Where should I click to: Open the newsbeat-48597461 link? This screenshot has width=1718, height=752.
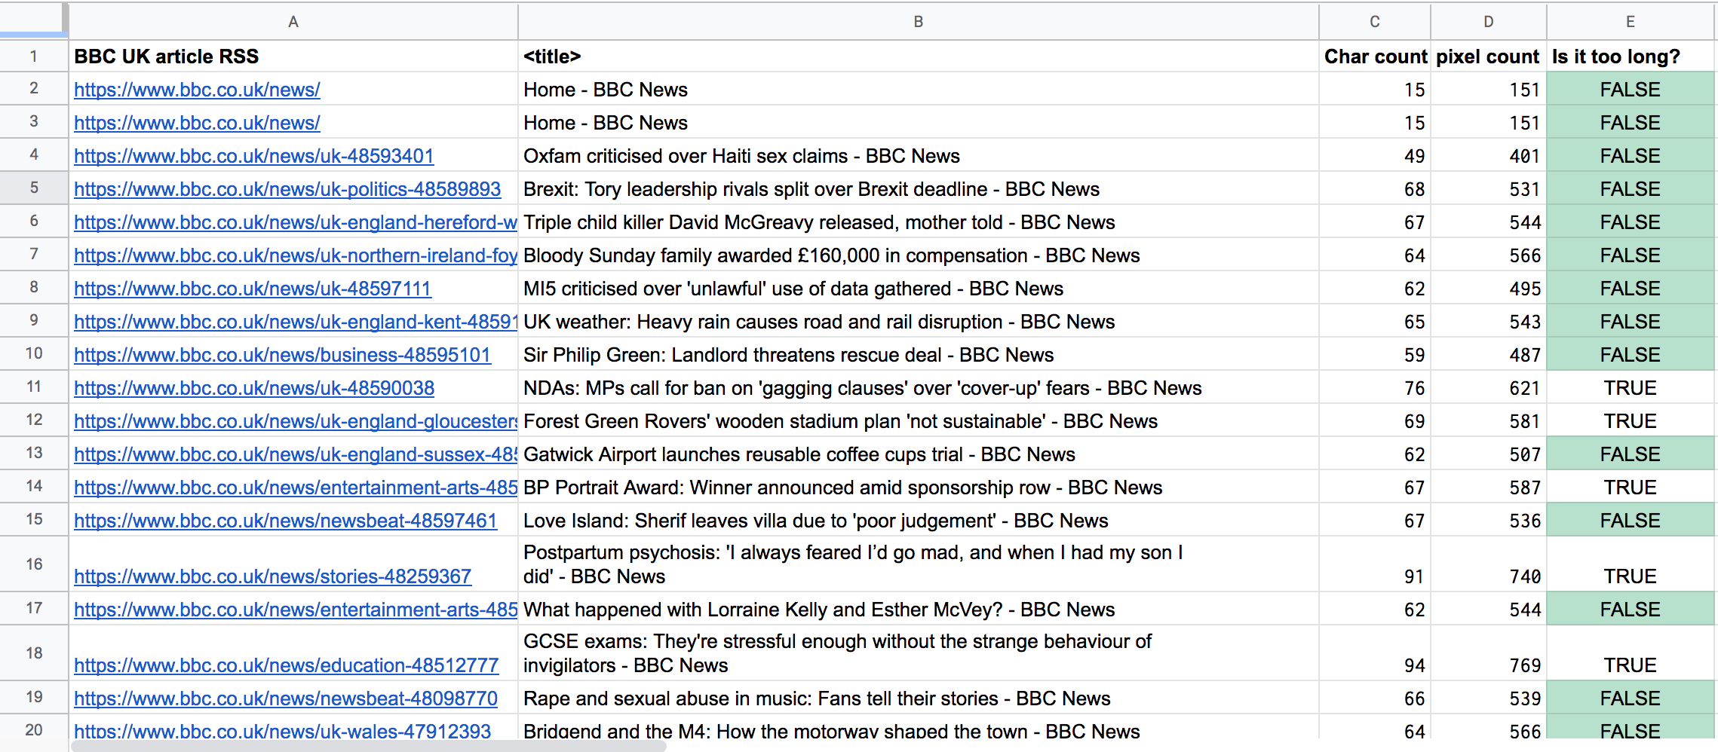[285, 521]
